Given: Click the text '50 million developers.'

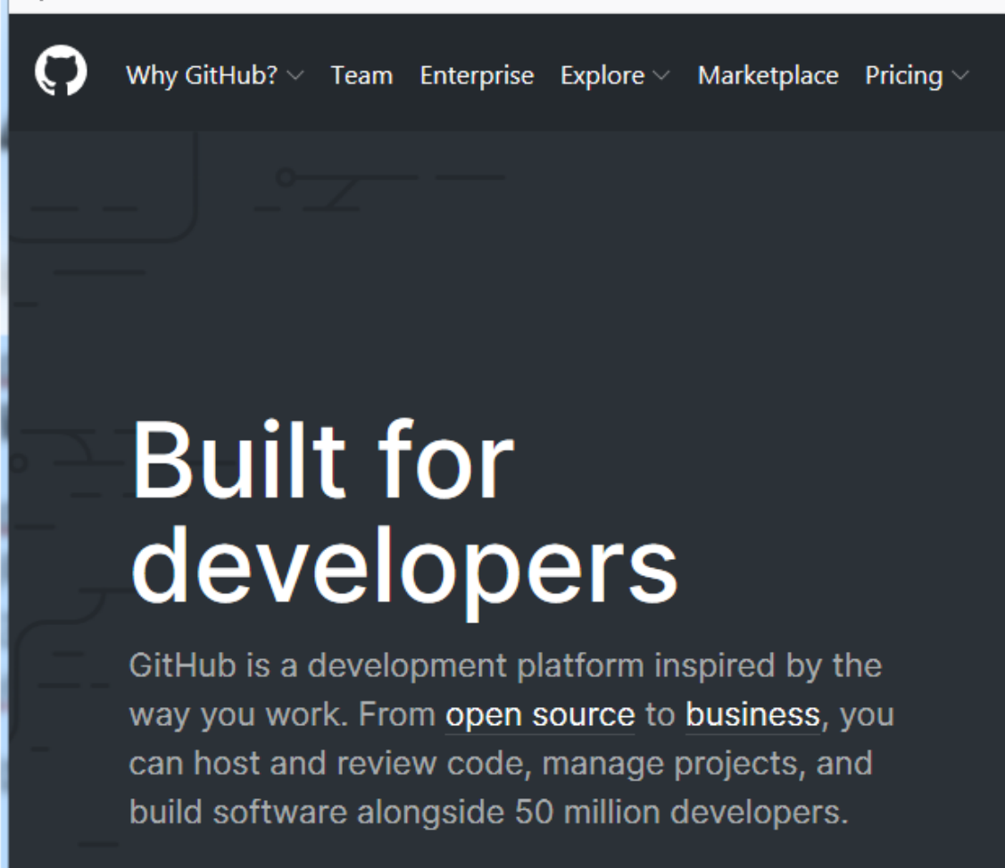Looking at the screenshot, I should point(681,813).
